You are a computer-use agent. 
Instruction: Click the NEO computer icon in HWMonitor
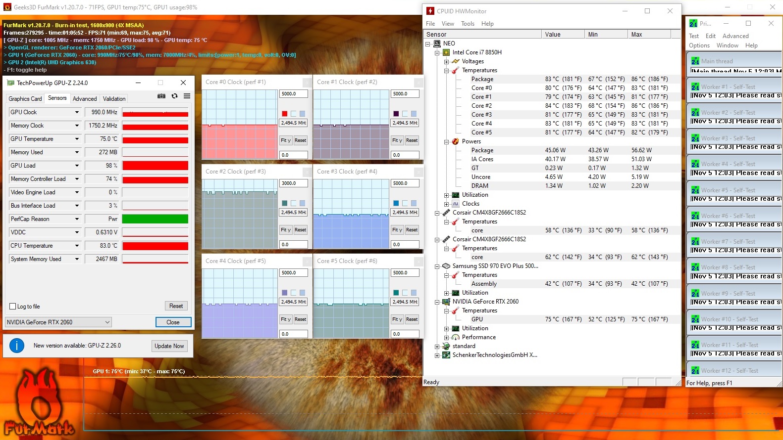tap(437, 44)
